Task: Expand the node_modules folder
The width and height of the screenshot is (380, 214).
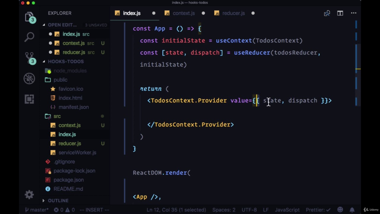Action: click(x=70, y=71)
